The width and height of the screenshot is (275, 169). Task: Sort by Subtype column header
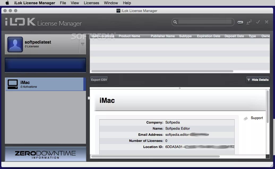click(x=185, y=36)
